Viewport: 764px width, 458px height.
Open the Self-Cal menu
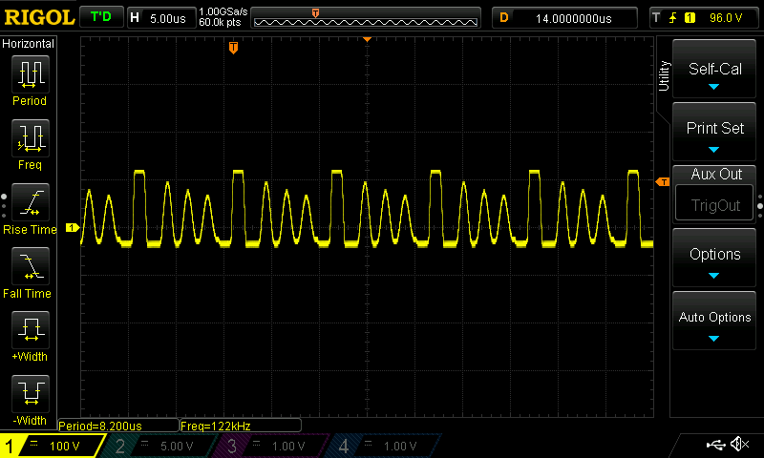pos(714,69)
